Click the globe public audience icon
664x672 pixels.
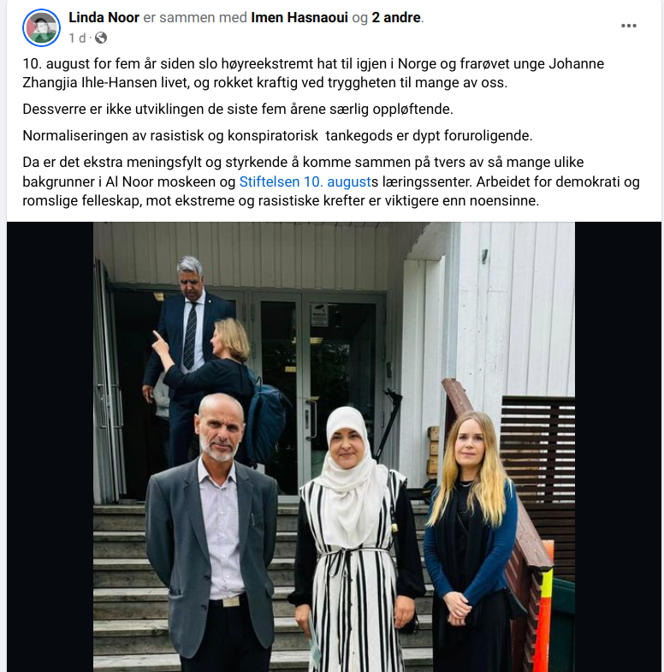[101, 39]
